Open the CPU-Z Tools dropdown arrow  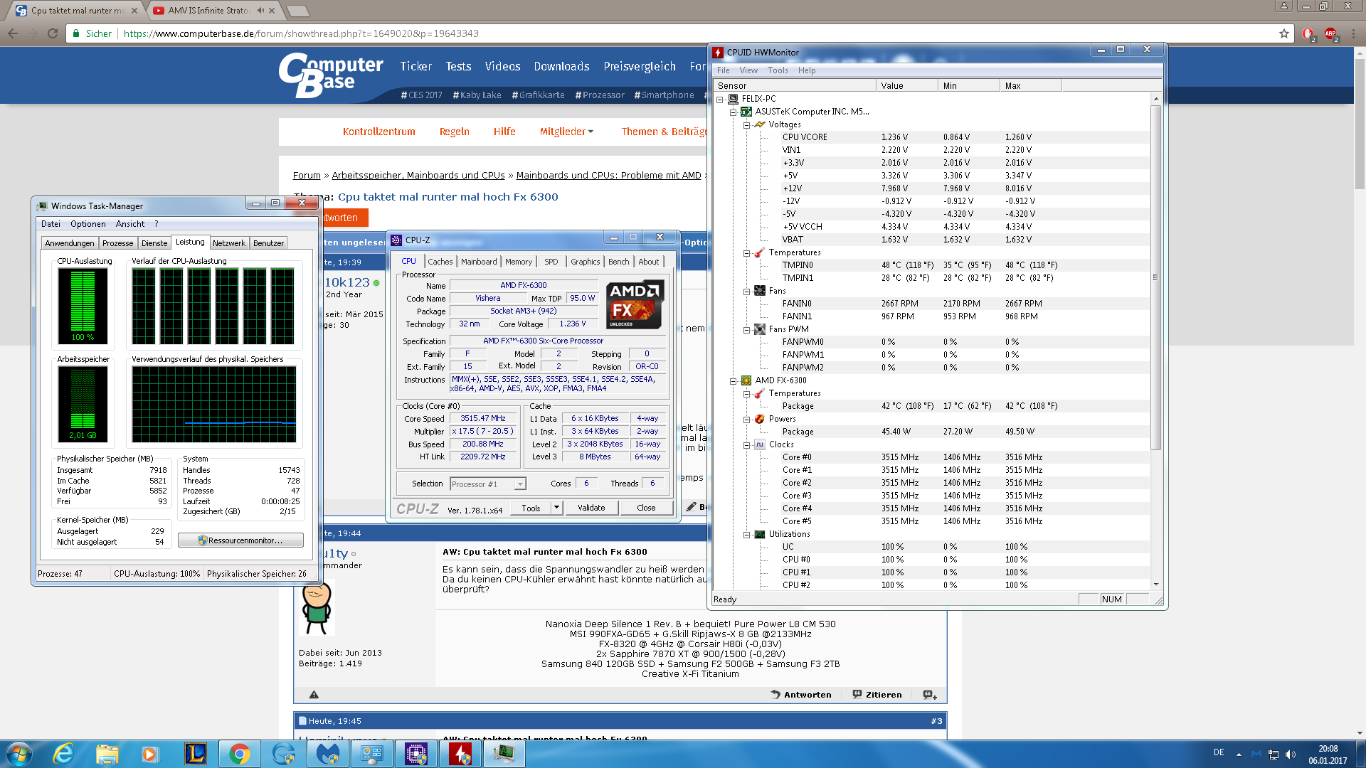556,508
